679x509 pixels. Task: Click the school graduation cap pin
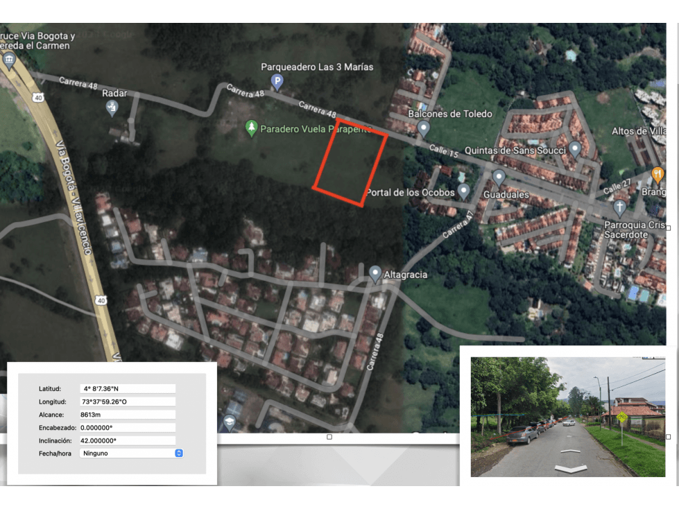point(229,422)
